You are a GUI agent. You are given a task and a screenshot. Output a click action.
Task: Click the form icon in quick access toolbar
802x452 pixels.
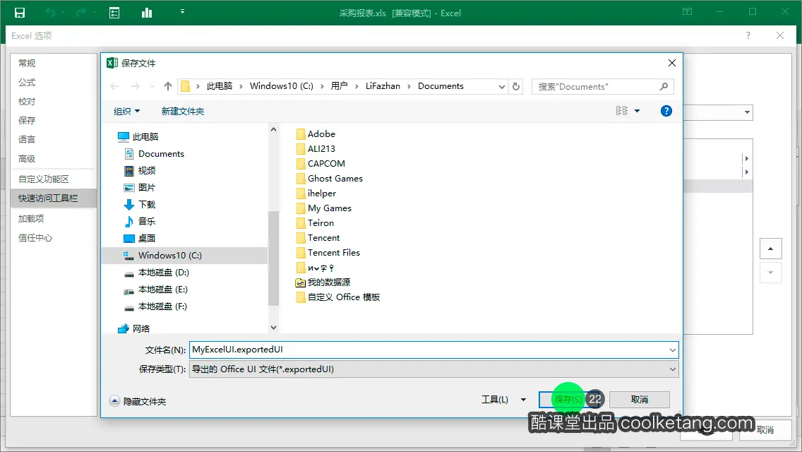[x=114, y=13]
